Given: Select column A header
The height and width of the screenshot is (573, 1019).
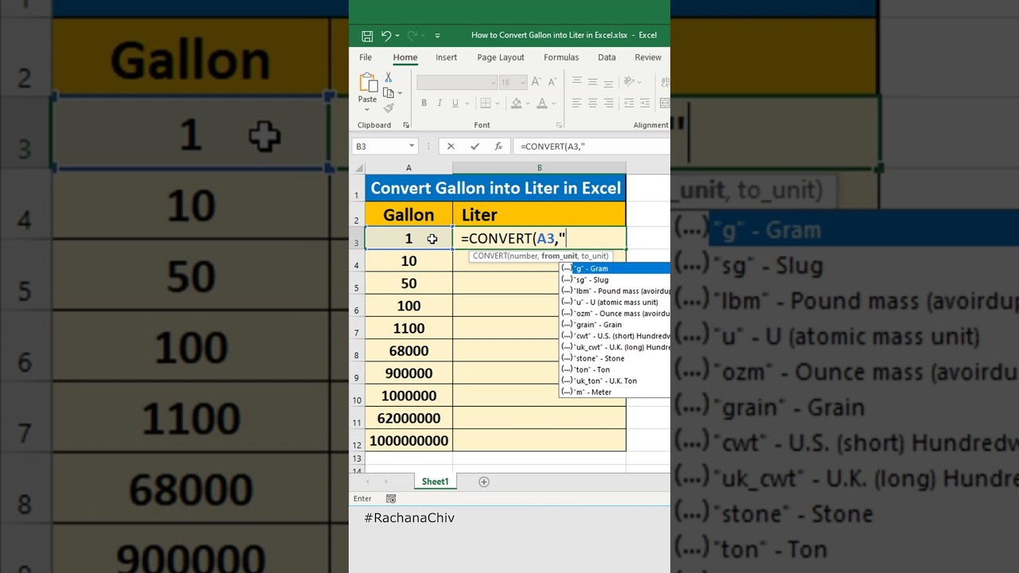Looking at the screenshot, I should [408, 168].
